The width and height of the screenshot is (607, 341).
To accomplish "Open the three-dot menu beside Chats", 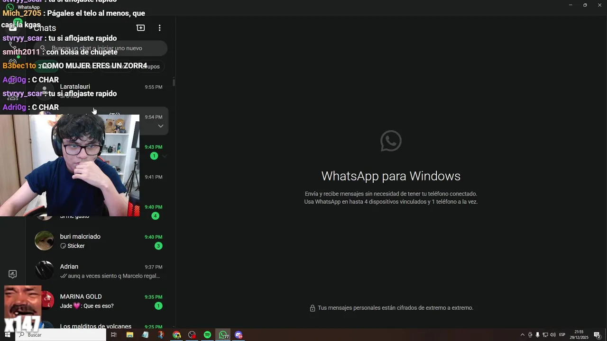I will coord(159,28).
